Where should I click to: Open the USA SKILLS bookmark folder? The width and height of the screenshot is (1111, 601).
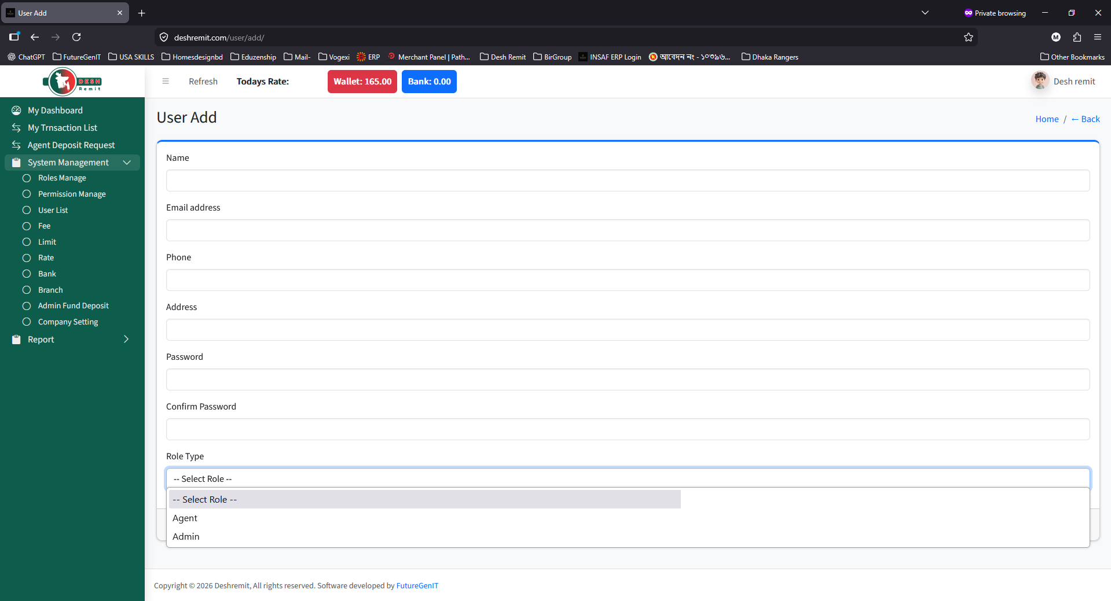[131, 57]
